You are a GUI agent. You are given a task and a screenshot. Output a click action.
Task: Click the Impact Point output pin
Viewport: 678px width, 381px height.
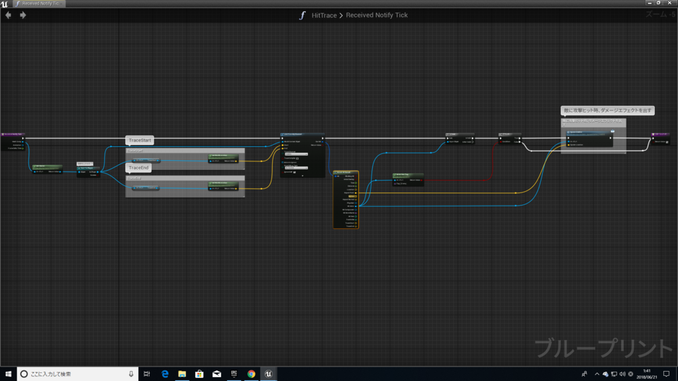[356, 192]
